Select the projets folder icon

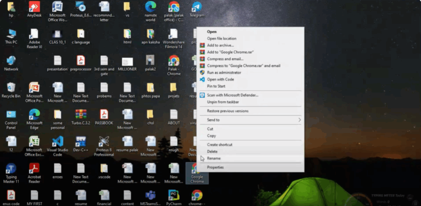pyautogui.click(x=174, y=90)
